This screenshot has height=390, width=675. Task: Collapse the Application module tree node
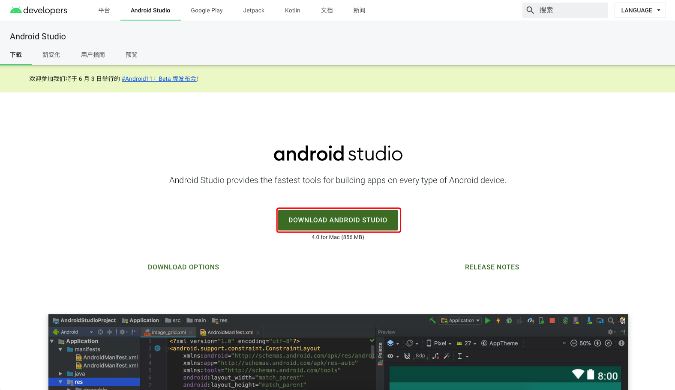[52, 341]
